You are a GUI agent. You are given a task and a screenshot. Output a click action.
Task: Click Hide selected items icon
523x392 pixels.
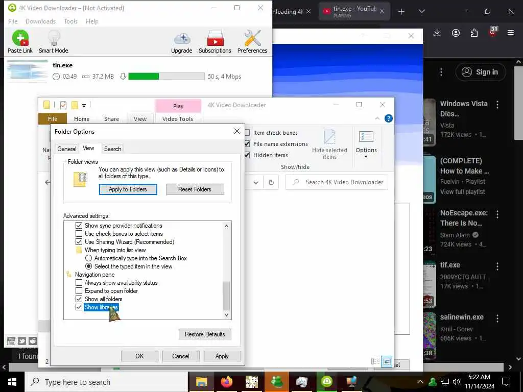tap(329, 137)
